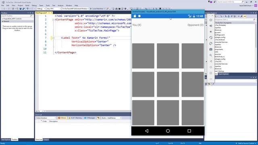The image size is (258, 145).
Task: Toggle the build filter icon in Error List
Action: (98, 118)
